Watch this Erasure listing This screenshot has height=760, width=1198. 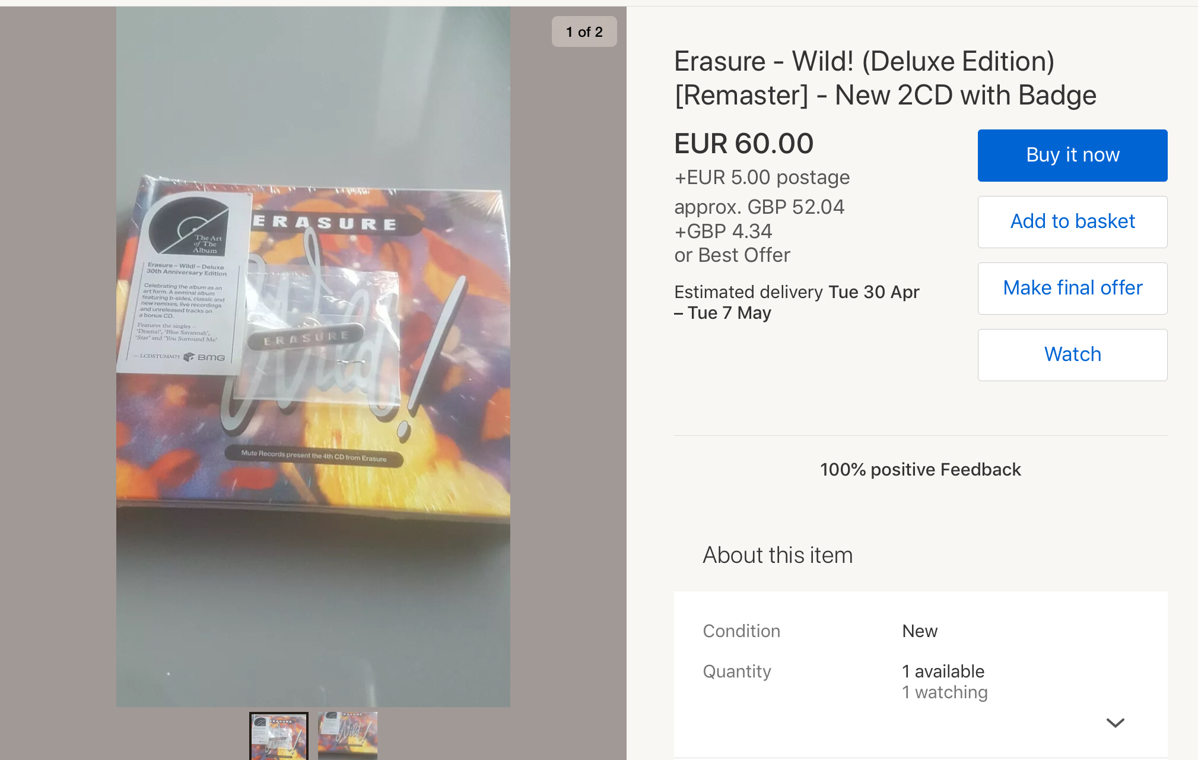(1072, 354)
